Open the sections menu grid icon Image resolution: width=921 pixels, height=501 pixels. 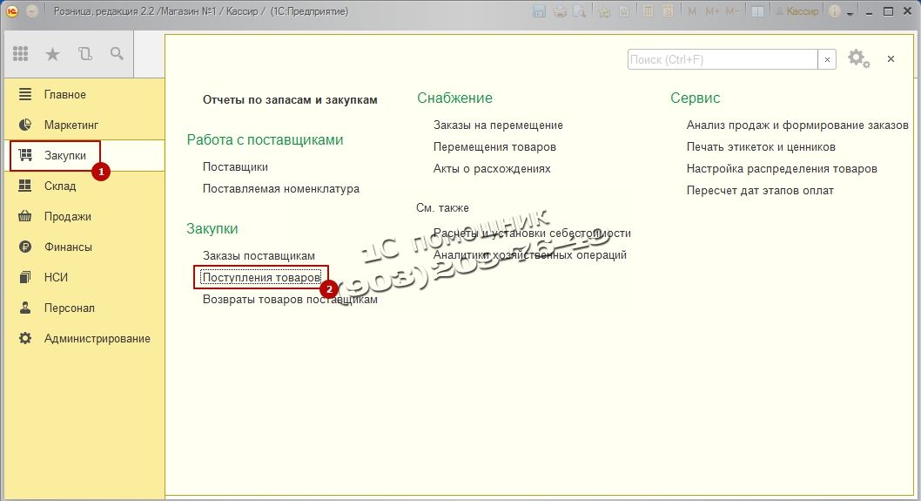point(21,54)
